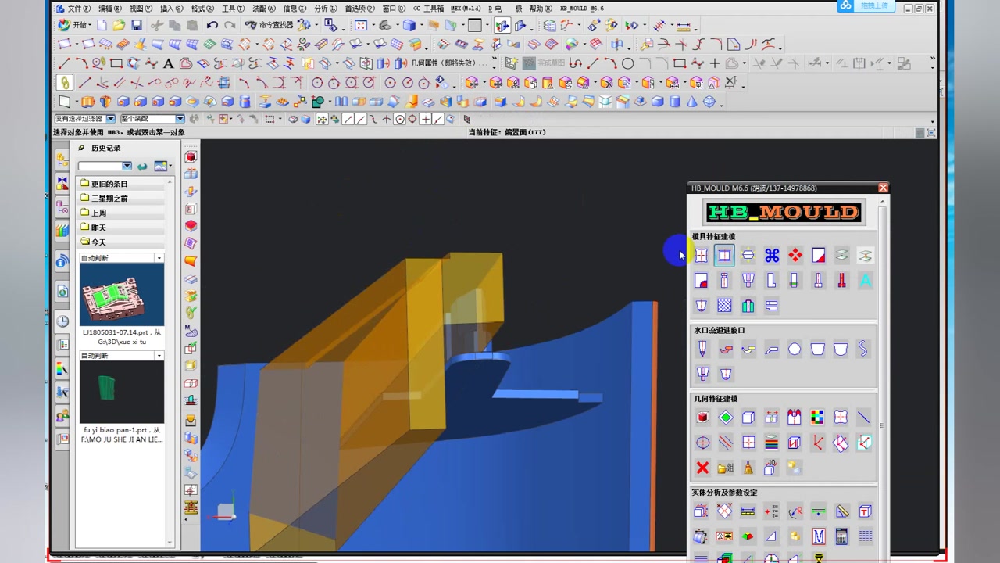Image resolution: width=1000 pixels, height=563 pixels.
Task: Click the history clock icon in resource bar
Action: pyautogui.click(x=62, y=321)
